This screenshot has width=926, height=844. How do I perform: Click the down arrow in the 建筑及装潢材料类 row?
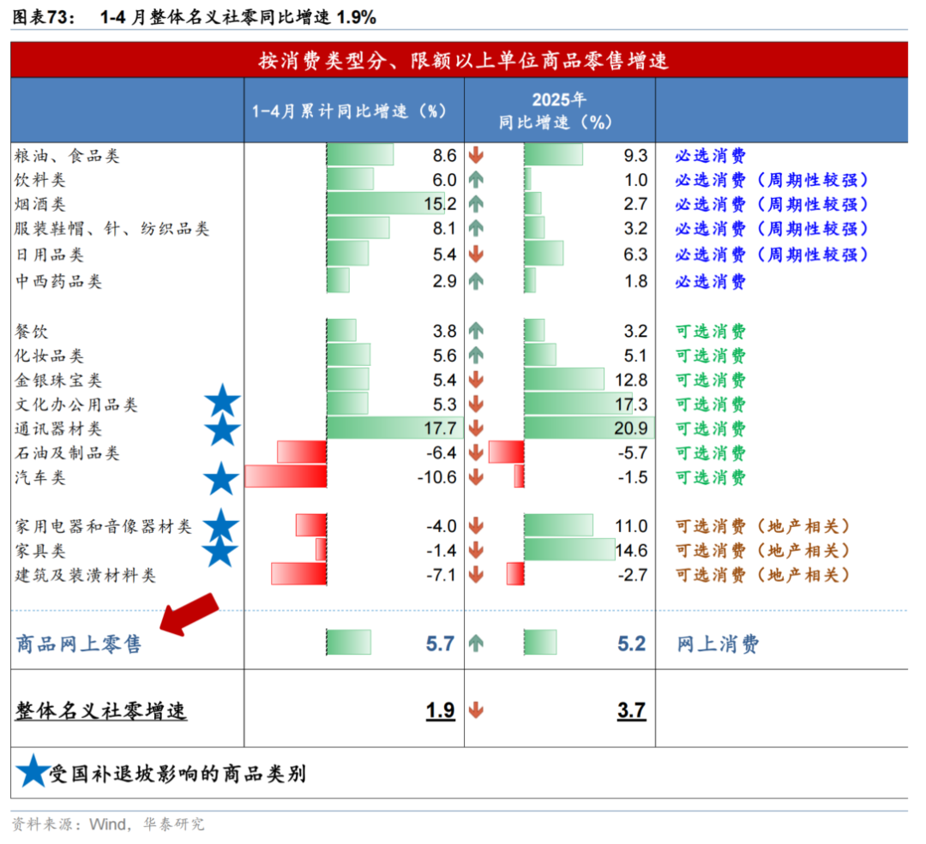tap(476, 574)
